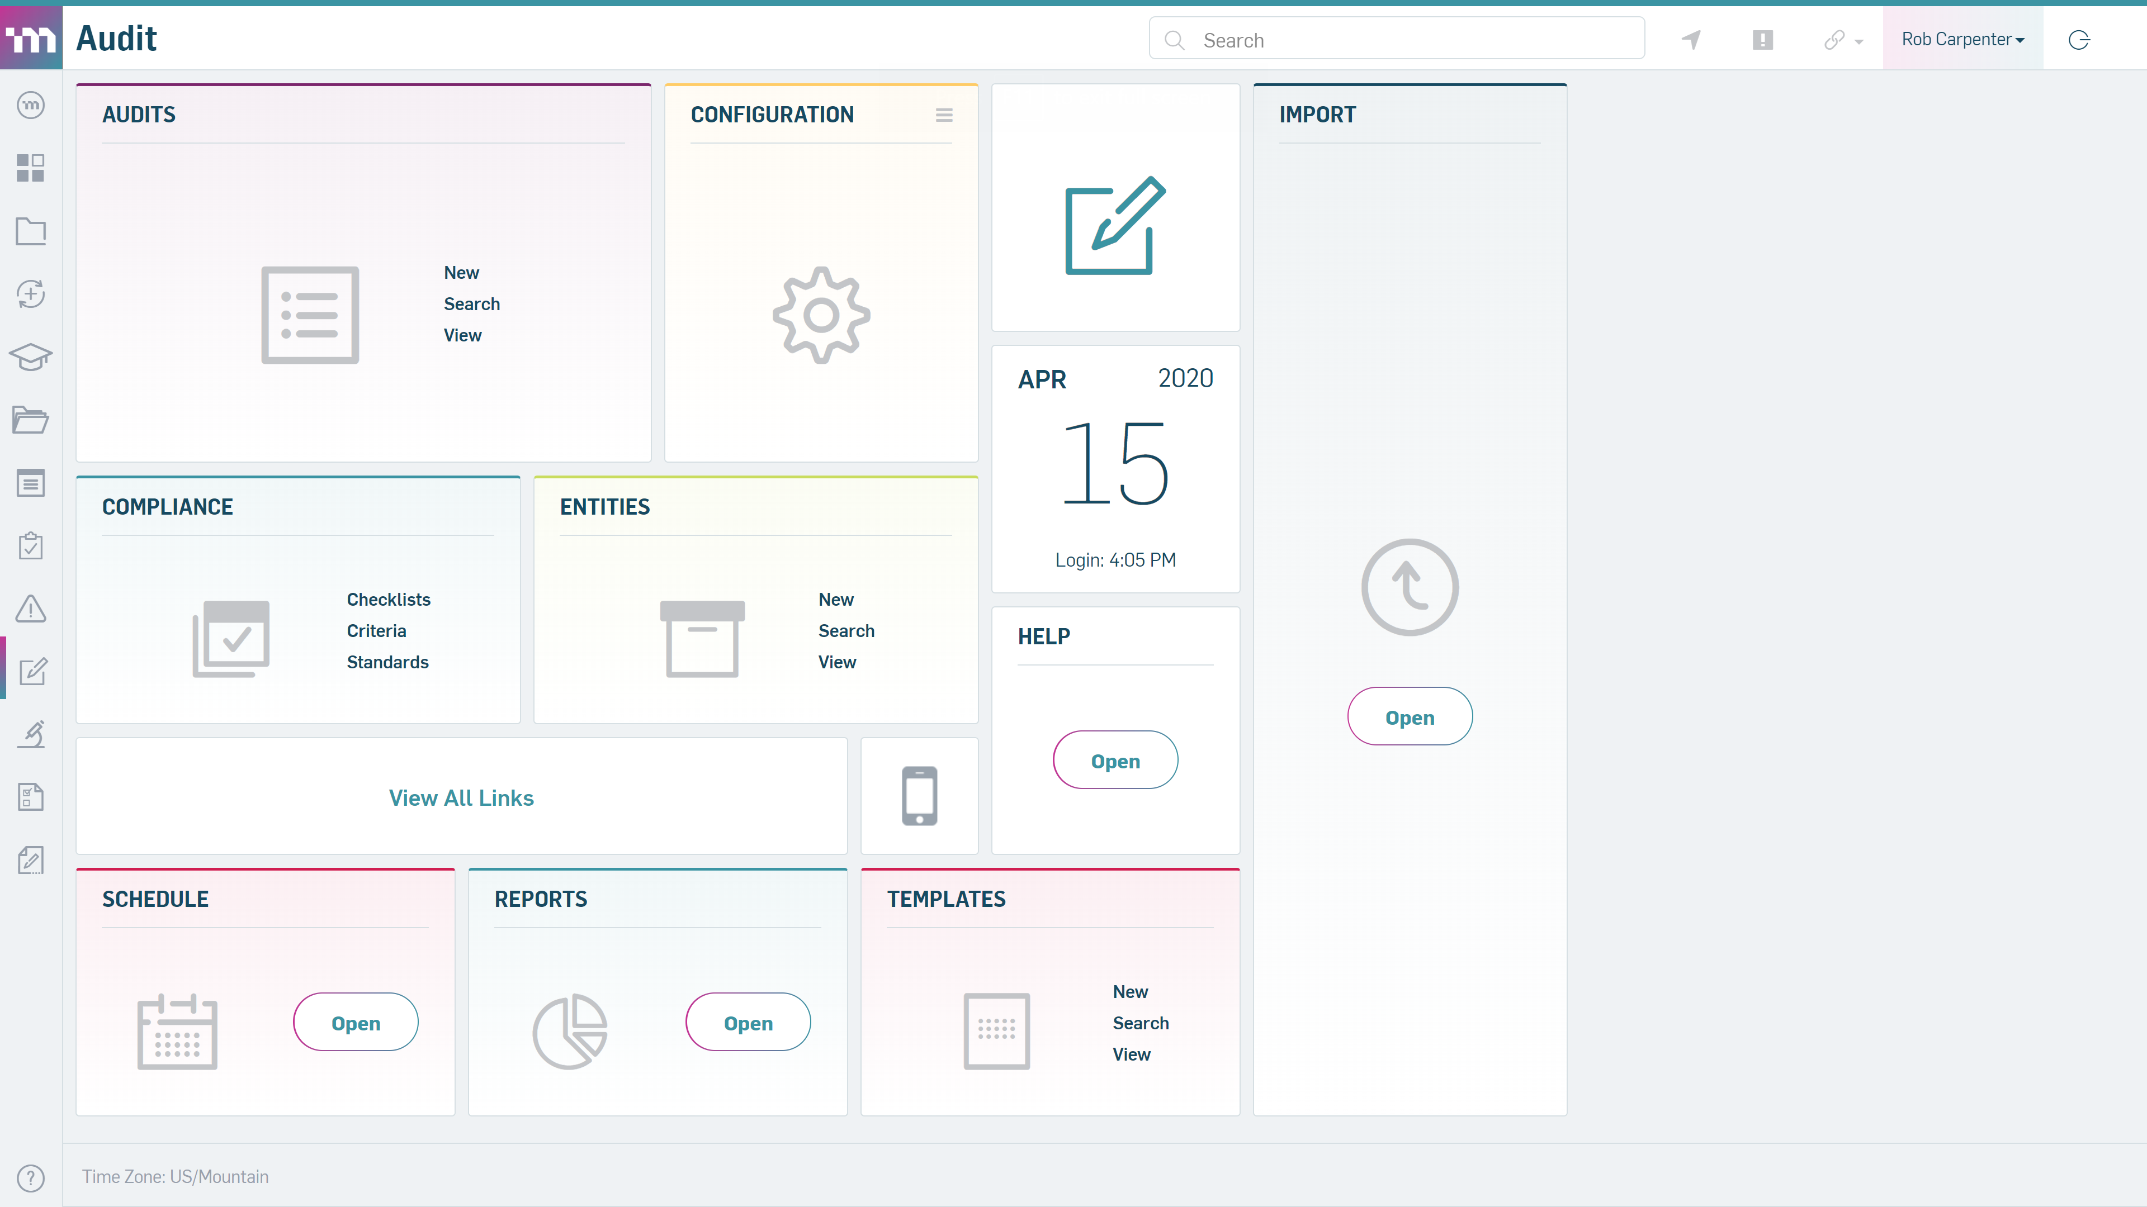Click View All Links
Screen dimensions: 2147x1207
(461, 797)
